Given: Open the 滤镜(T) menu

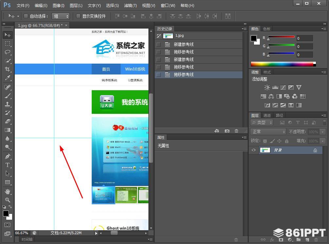Looking at the screenshot, I should 130,6.
